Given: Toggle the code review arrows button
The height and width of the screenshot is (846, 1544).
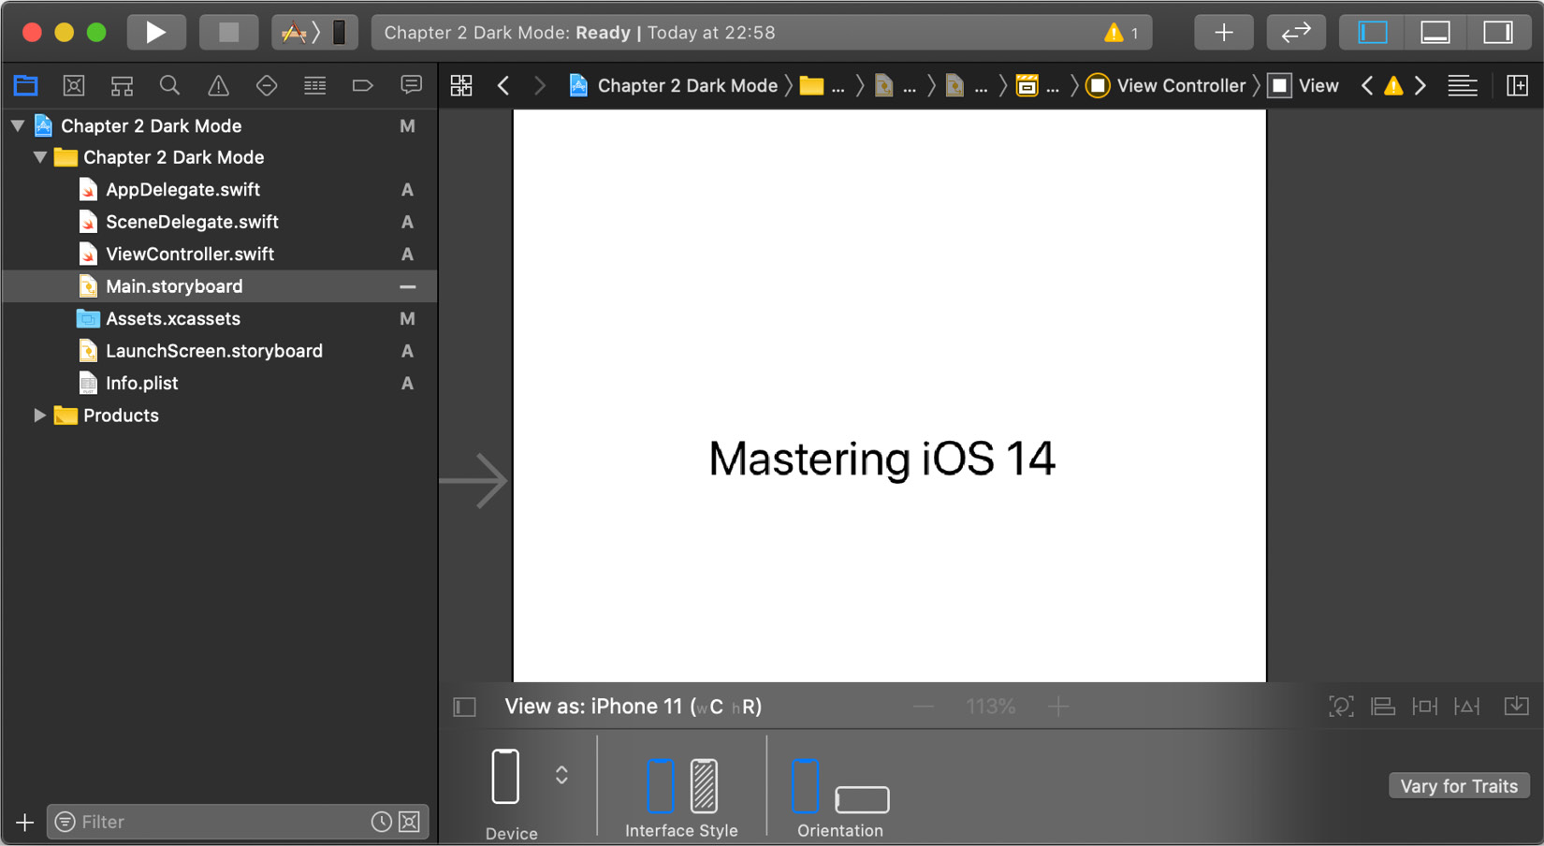Looking at the screenshot, I should tap(1296, 33).
